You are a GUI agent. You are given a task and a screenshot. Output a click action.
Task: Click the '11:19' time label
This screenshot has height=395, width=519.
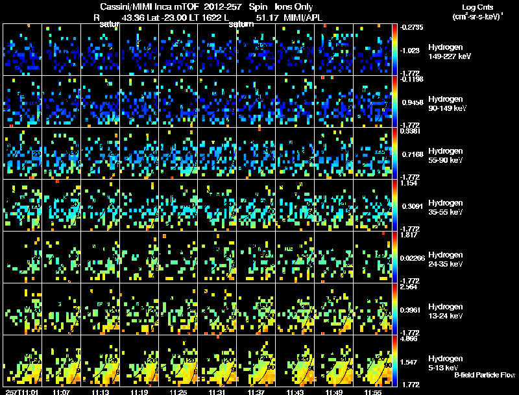coord(139,392)
